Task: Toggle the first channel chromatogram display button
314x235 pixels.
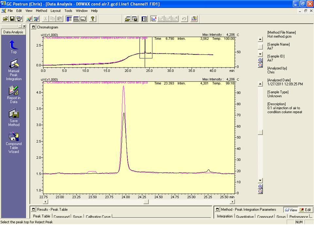Action: pyautogui.click(x=153, y=19)
